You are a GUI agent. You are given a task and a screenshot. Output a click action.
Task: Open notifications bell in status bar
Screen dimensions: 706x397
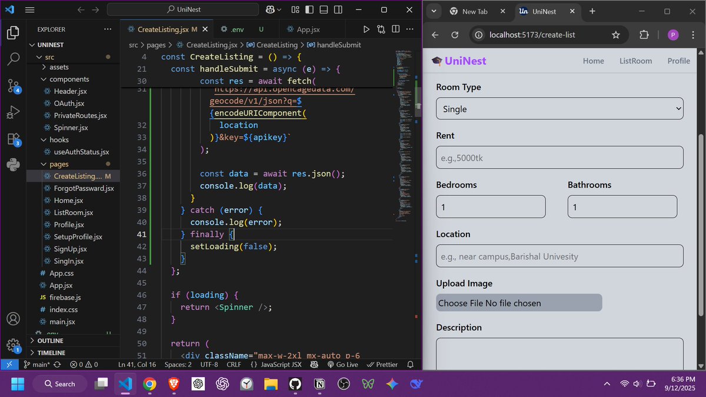pyautogui.click(x=411, y=365)
